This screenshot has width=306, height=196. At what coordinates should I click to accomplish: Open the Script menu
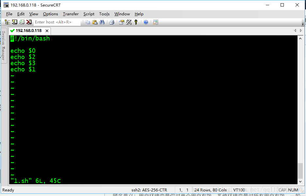(x=89, y=14)
